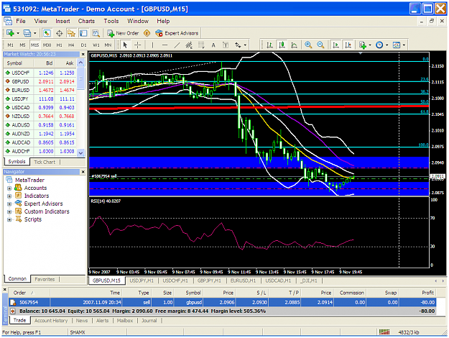Switch to the Tick Chart tab
This screenshot has height=338, width=449.
(45, 162)
